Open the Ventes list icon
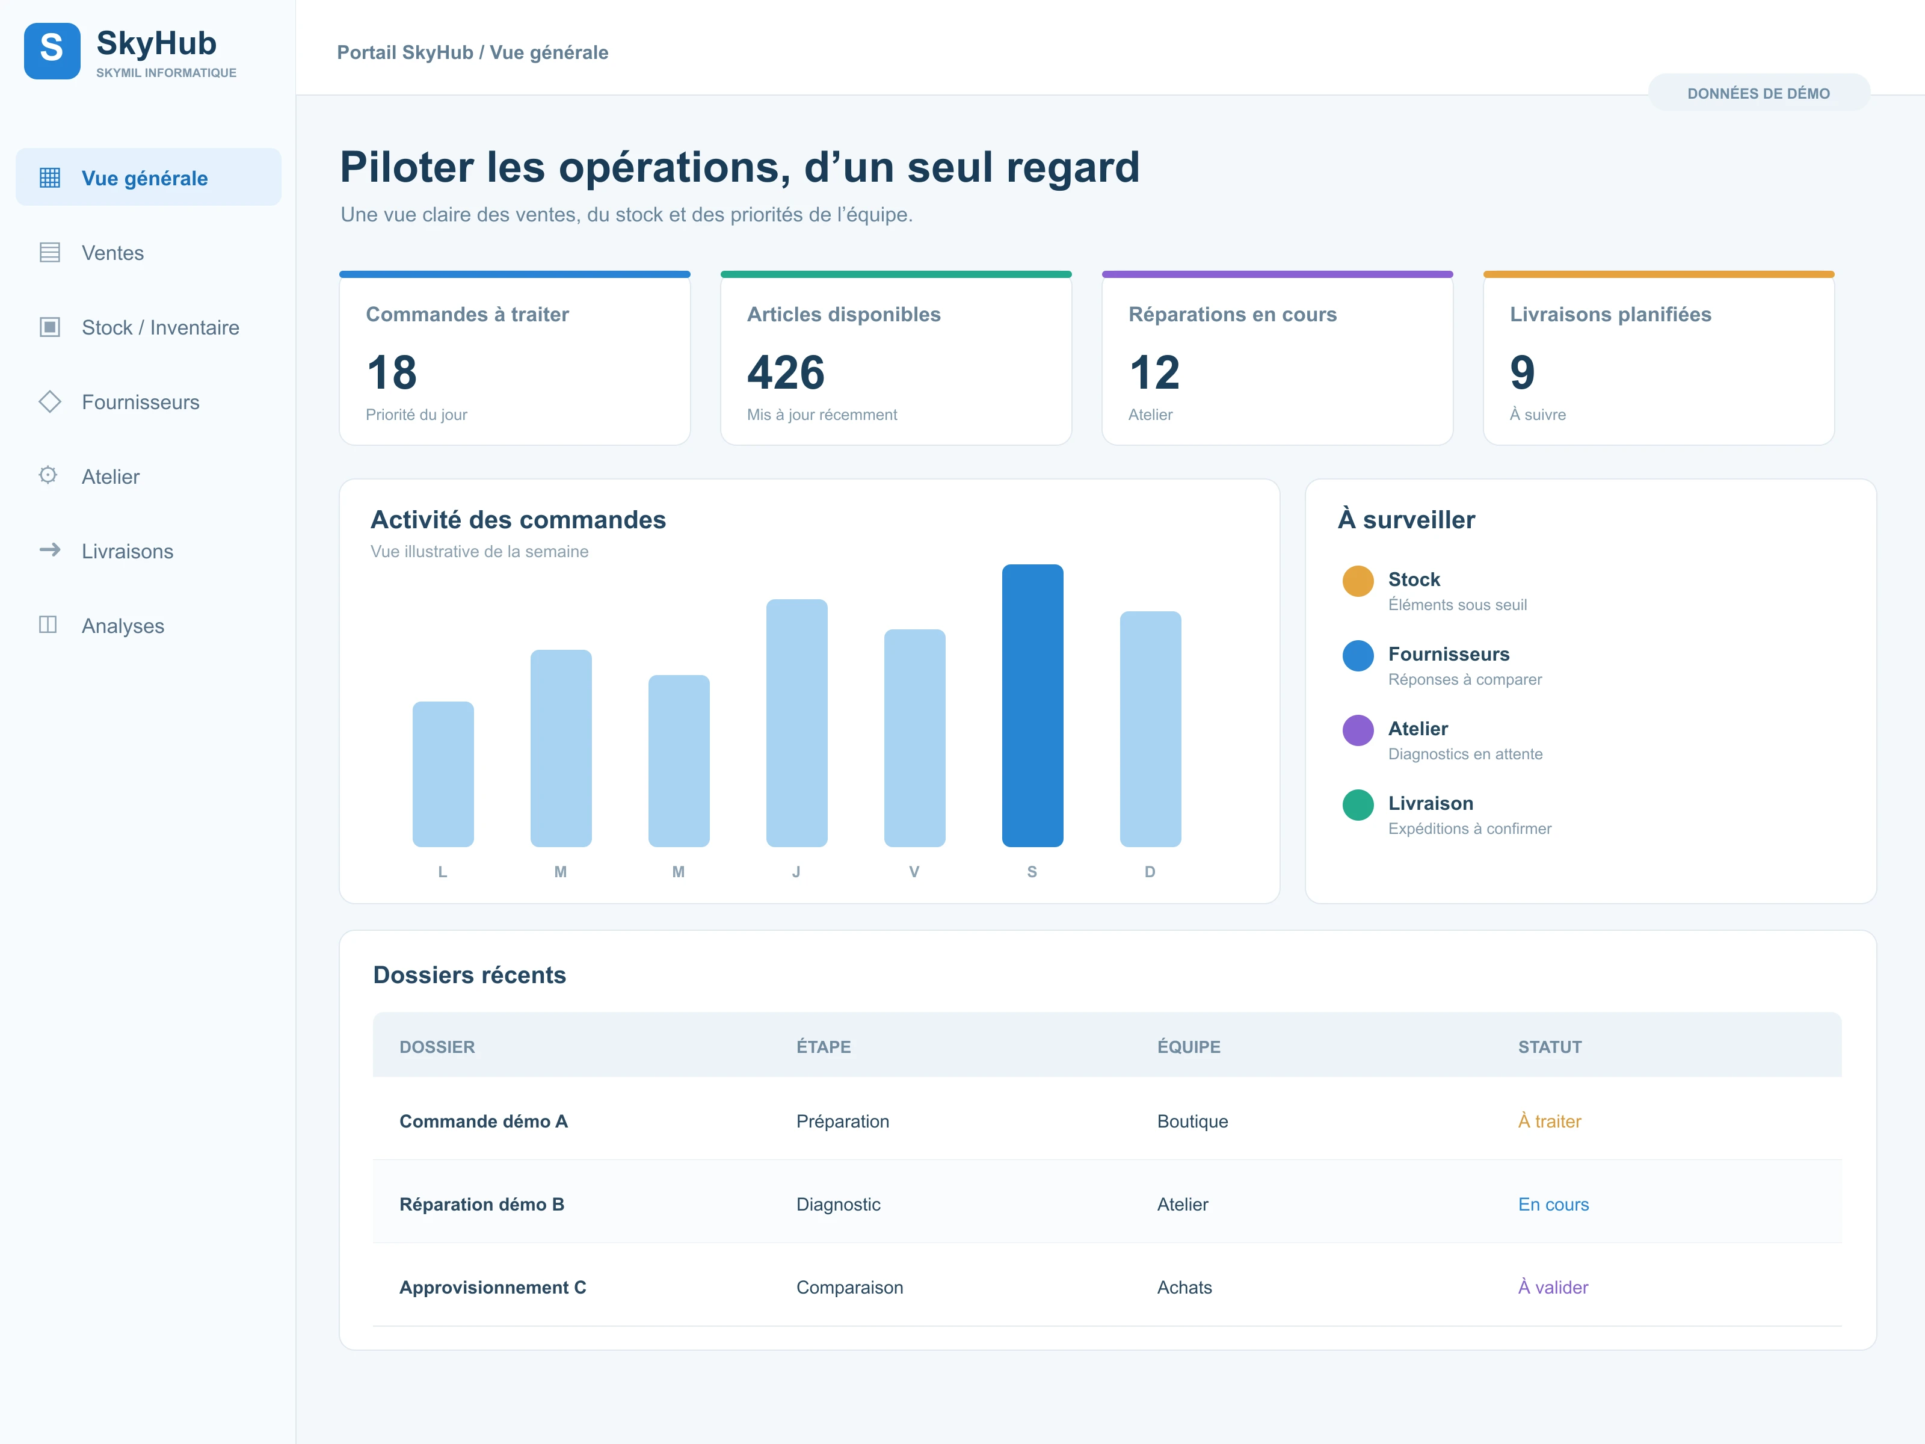The height and width of the screenshot is (1444, 1925). 49,253
